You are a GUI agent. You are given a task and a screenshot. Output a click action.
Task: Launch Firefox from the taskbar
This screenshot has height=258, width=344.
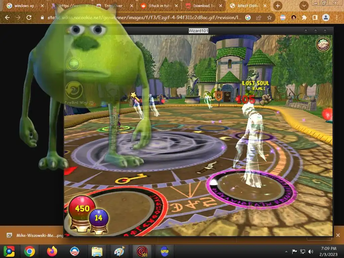pos(52,251)
